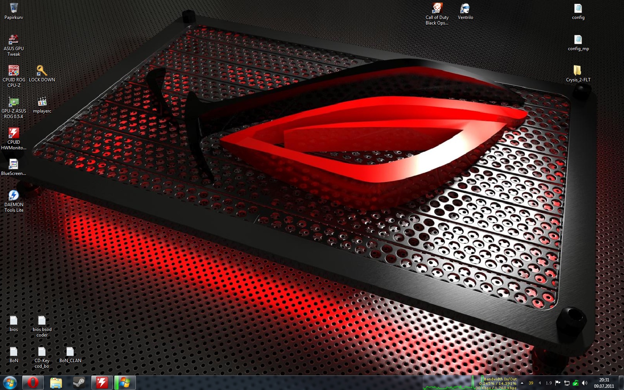Click the Bandwidth In/Out graph toolbar
This screenshot has height=390, width=624.
point(471,383)
